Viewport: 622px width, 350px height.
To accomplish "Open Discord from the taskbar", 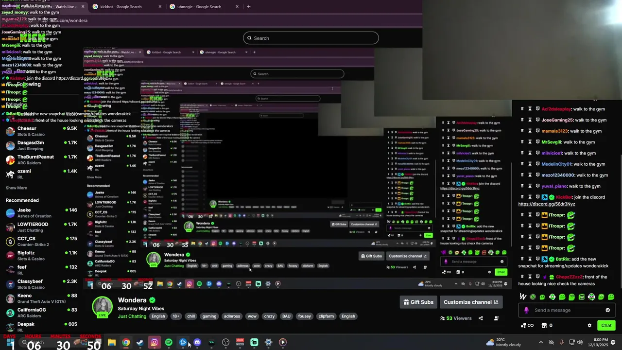I will pyautogui.click(x=197, y=342).
